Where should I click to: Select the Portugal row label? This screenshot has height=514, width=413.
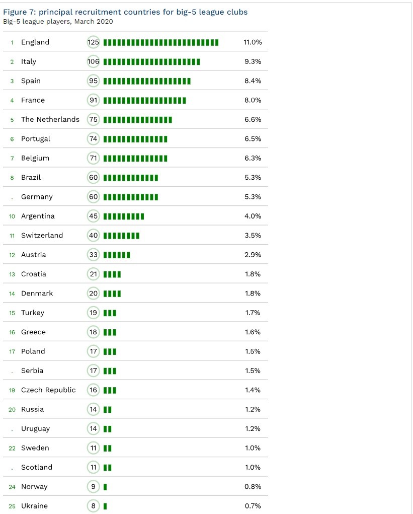point(36,139)
